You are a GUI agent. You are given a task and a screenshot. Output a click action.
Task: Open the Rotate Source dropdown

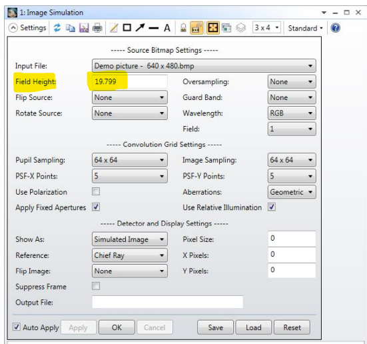point(130,113)
